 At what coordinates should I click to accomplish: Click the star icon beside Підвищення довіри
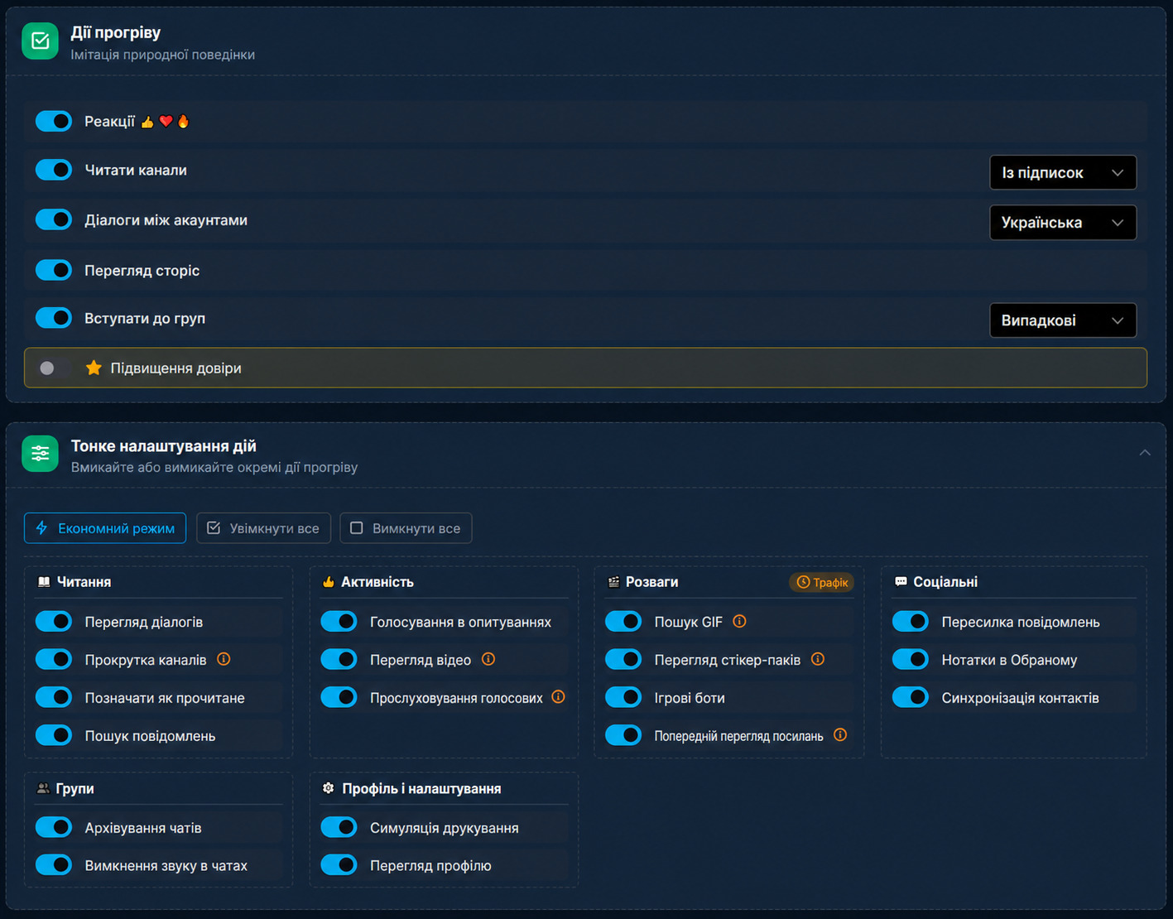[94, 368]
